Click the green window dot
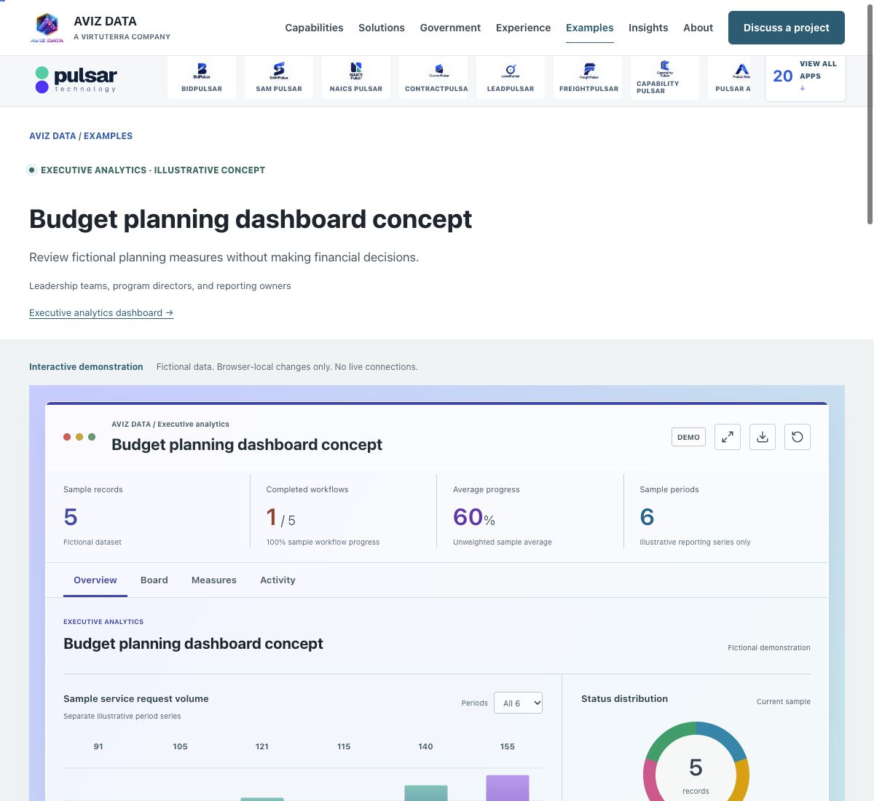Screen dimensions: 874x801 point(92,437)
